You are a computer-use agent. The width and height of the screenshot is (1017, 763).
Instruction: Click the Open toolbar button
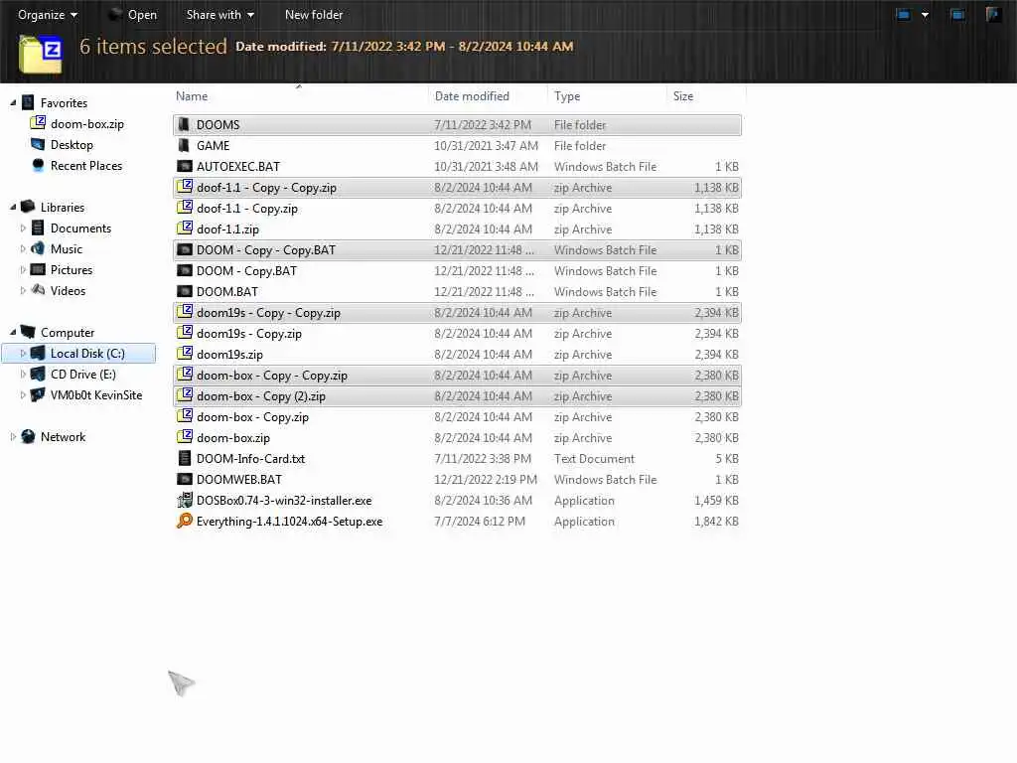[x=133, y=14]
